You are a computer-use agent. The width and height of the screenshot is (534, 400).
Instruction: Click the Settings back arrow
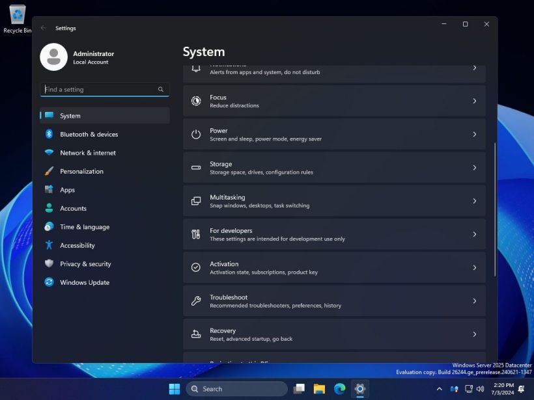(44, 28)
